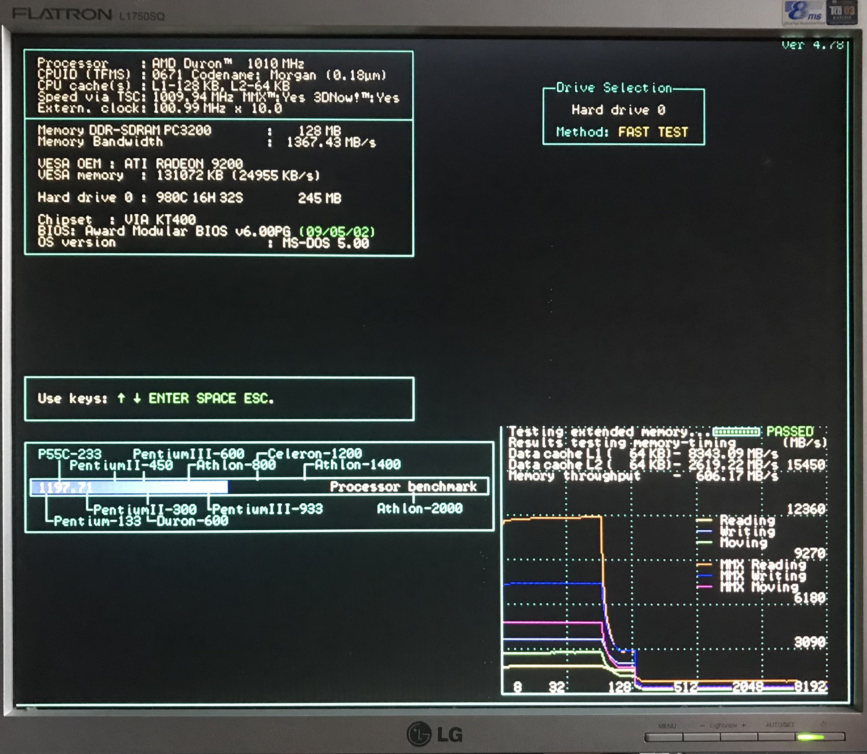Screen dimensions: 867x754
Task: Click the extended memory test progress bar
Action: tap(736, 432)
